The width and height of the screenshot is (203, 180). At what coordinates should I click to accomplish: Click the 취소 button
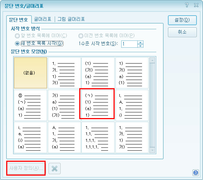(x=182, y=32)
